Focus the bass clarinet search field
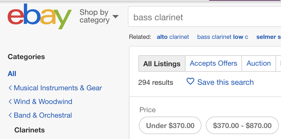Image resolution: width=281 pixels, height=139 pixels. [203, 18]
